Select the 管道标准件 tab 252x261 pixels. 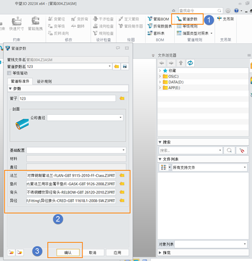coord(20,82)
